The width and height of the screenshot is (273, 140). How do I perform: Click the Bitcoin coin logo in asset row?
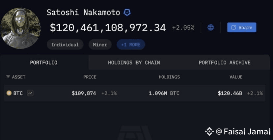(x=9, y=93)
